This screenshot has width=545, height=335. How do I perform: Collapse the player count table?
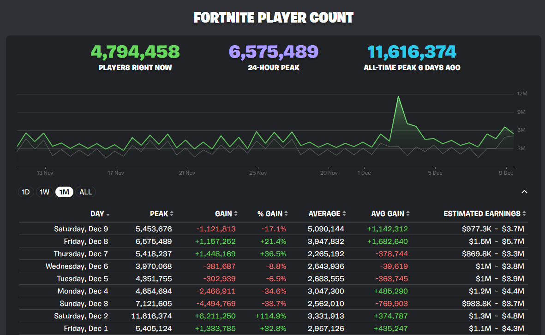click(x=524, y=191)
